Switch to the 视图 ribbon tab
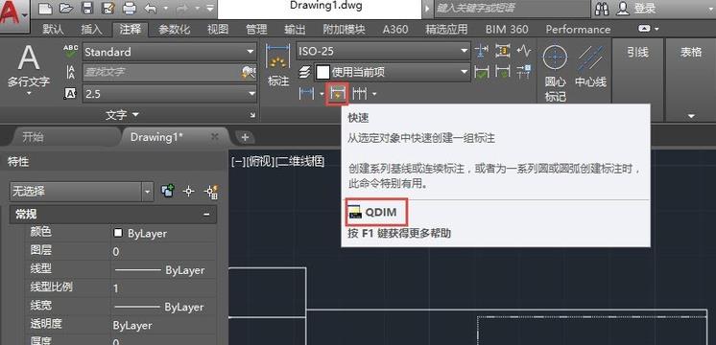This screenshot has width=716, height=345. 218,29
